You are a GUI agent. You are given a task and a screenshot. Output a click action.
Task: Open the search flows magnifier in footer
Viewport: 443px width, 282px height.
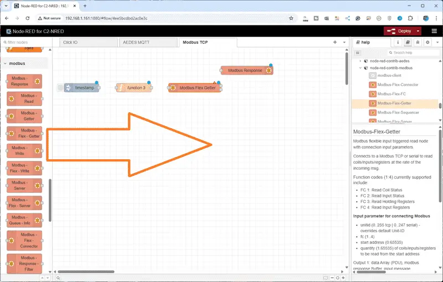[58, 278]
